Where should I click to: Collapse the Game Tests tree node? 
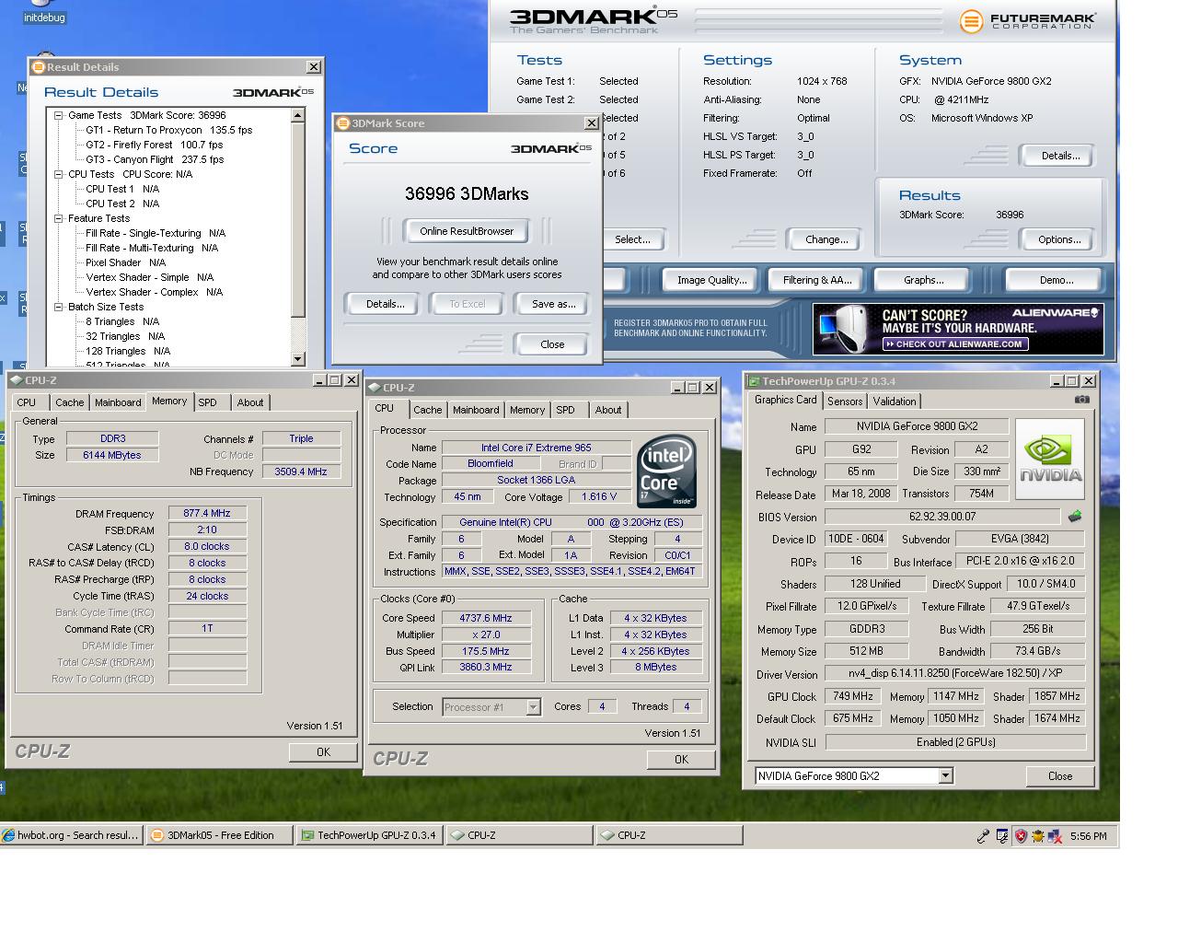(59, 115)
